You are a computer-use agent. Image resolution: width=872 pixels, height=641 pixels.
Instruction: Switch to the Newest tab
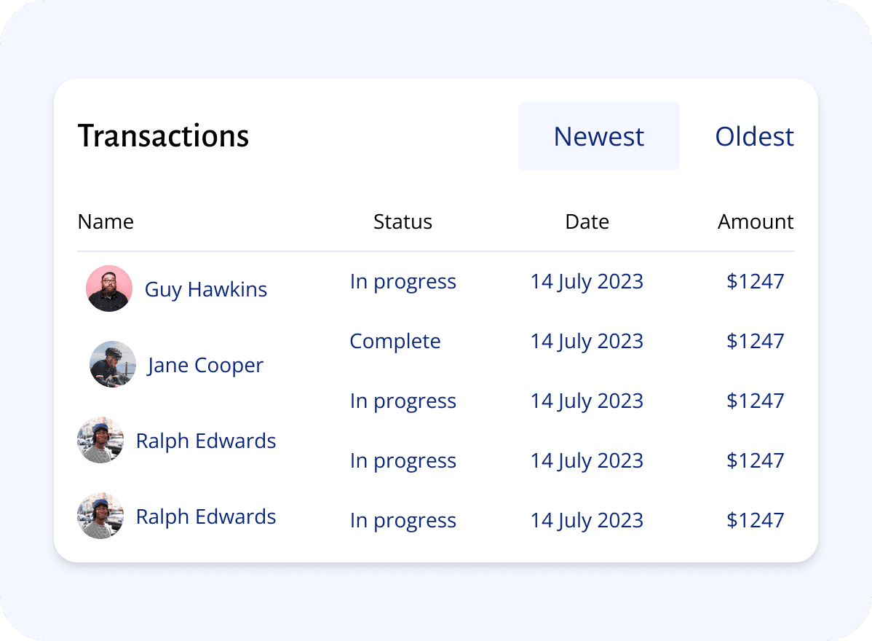click(598, 136)
